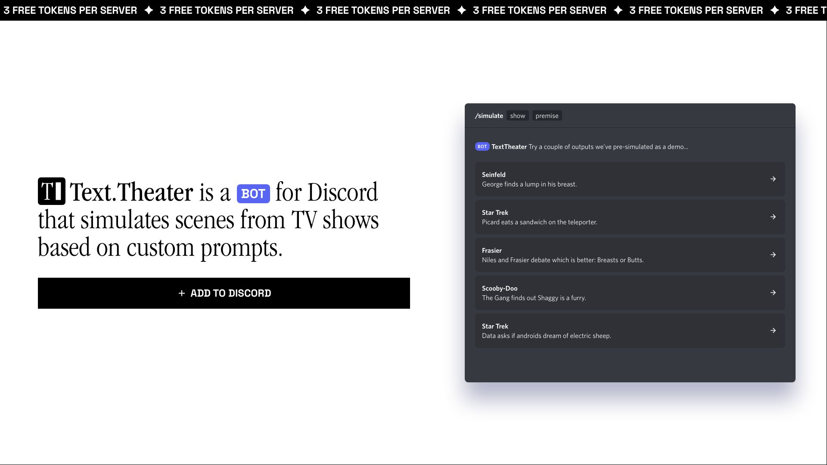The image size is (827, 465).
Task: Open the Scooby-Doo demo via its arrow icon
Action: [x=773, y=292]
